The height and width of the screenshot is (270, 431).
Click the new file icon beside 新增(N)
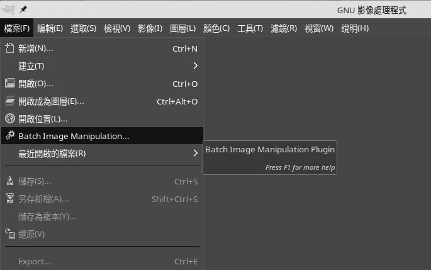(9, 48)
